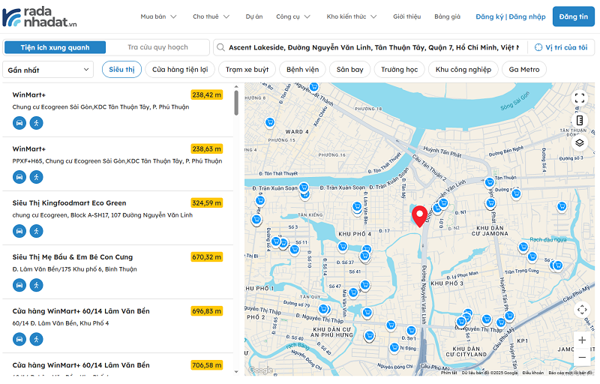Viewport: 600px width, 384px height.
Task: Click the red location pin marker
Action: tap(421, 216)
